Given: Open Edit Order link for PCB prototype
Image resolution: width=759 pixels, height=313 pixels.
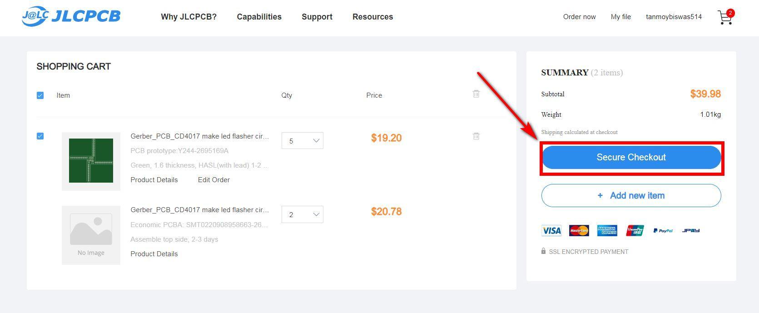Looking at the screenshot, I should pyautogui.click(x=214, y=180).
